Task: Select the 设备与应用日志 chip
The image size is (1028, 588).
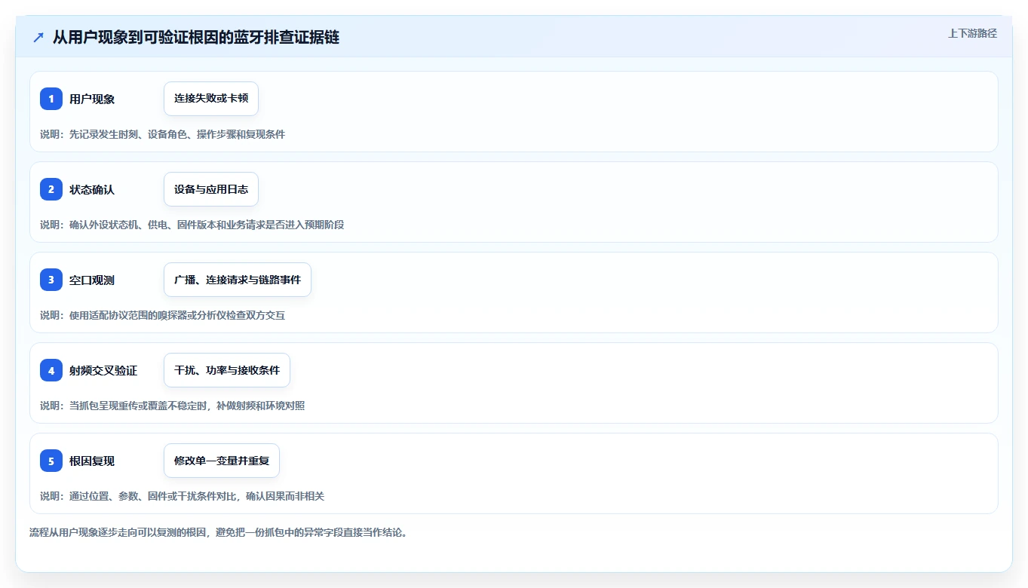Action: pos(211,189)
